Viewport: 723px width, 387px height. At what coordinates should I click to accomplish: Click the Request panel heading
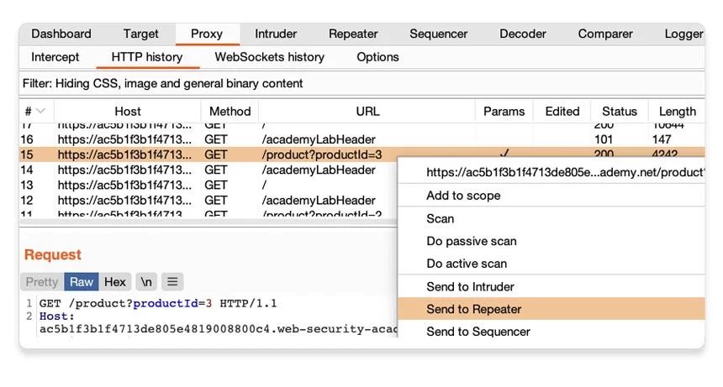tap(53, 254)
